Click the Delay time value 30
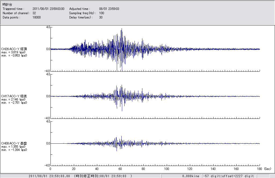 click(x=101, y=17)
